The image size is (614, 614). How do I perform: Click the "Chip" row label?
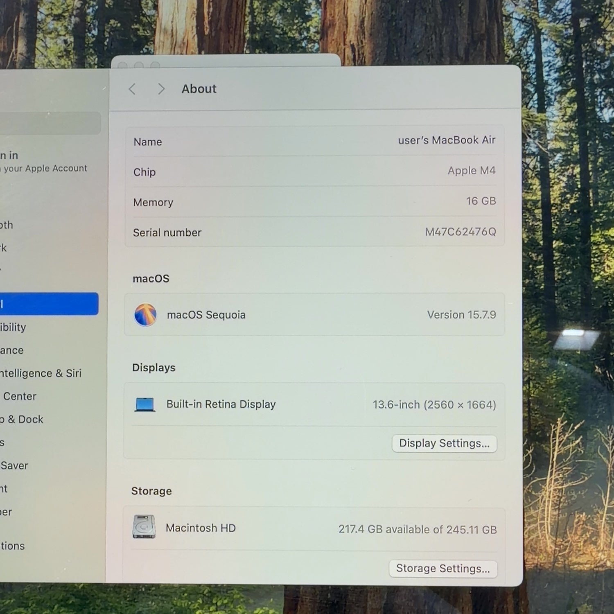coord(144,172)
